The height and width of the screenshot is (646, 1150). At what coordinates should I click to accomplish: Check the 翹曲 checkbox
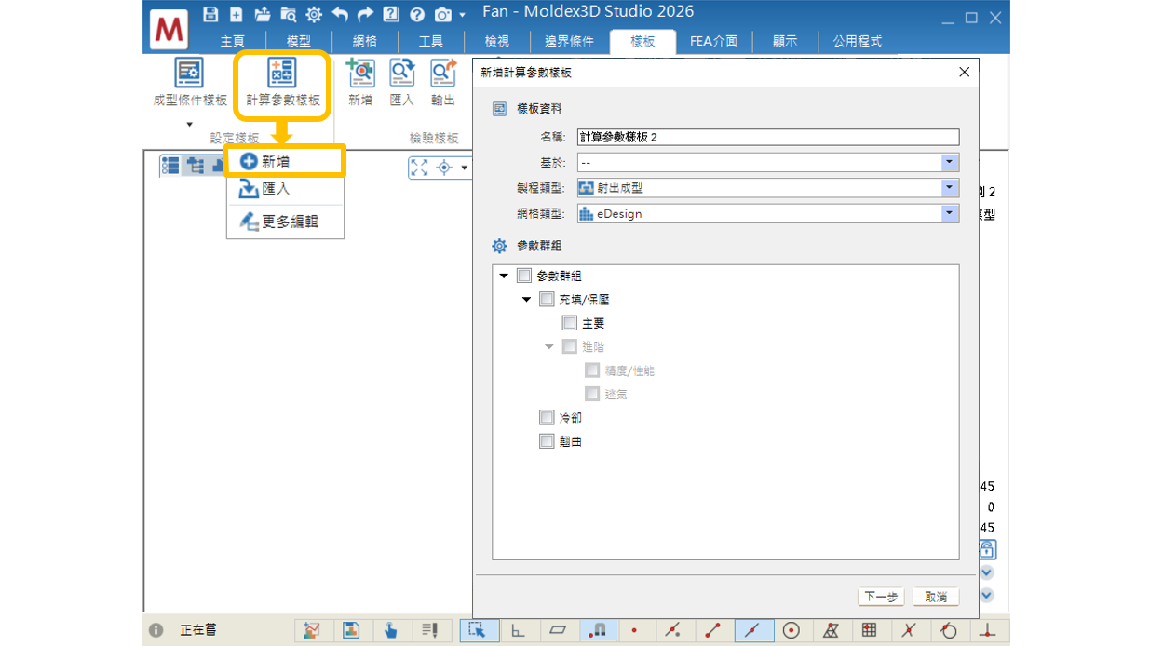pyautogui.click(x=548, y=441)
